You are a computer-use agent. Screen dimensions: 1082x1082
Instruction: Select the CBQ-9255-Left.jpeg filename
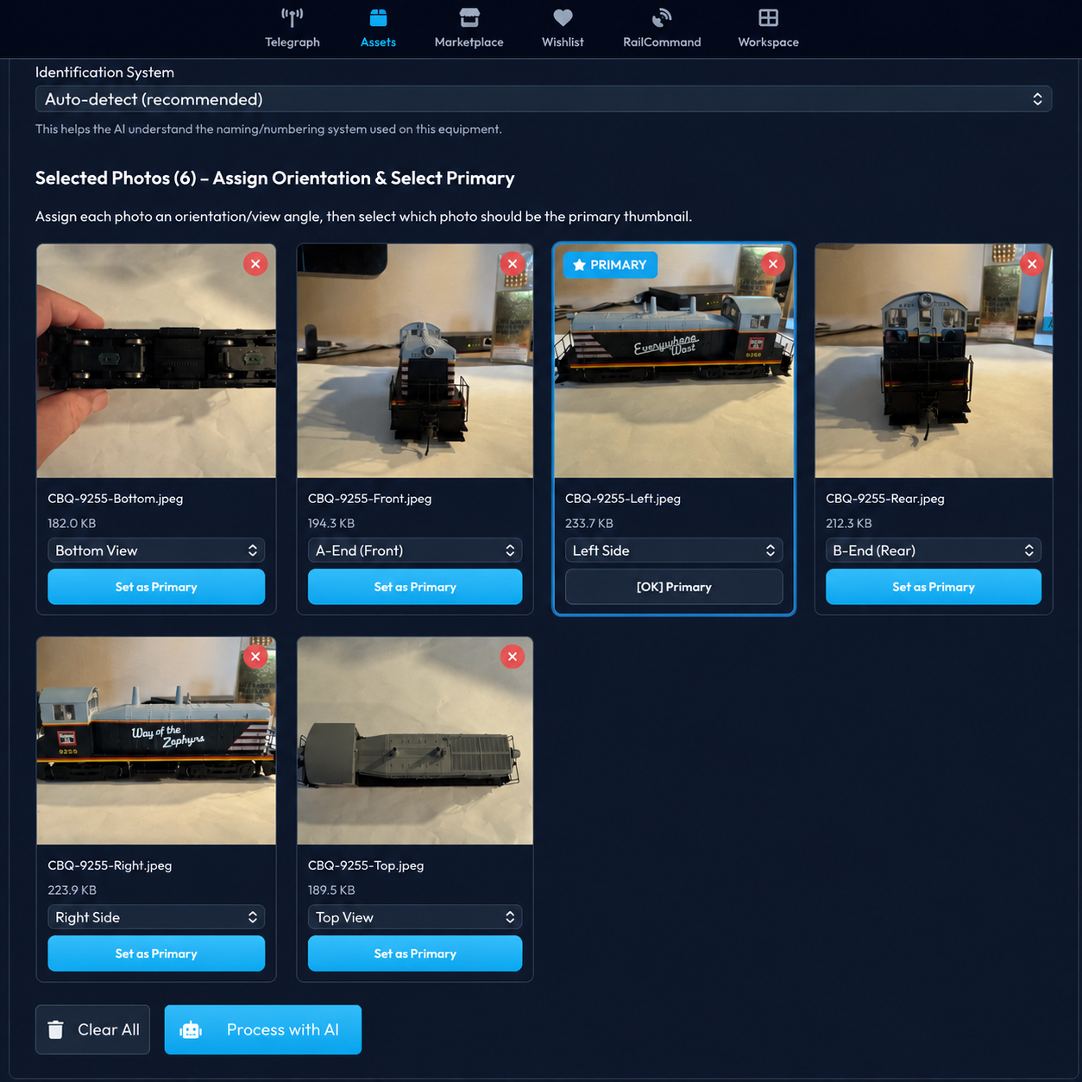(623, 499)
